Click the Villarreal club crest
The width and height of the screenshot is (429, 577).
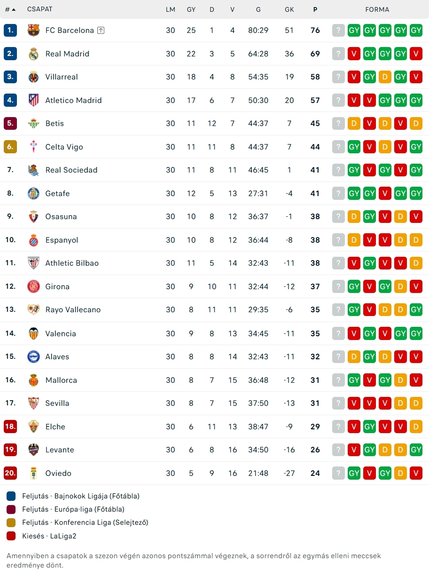coord(34,77)
